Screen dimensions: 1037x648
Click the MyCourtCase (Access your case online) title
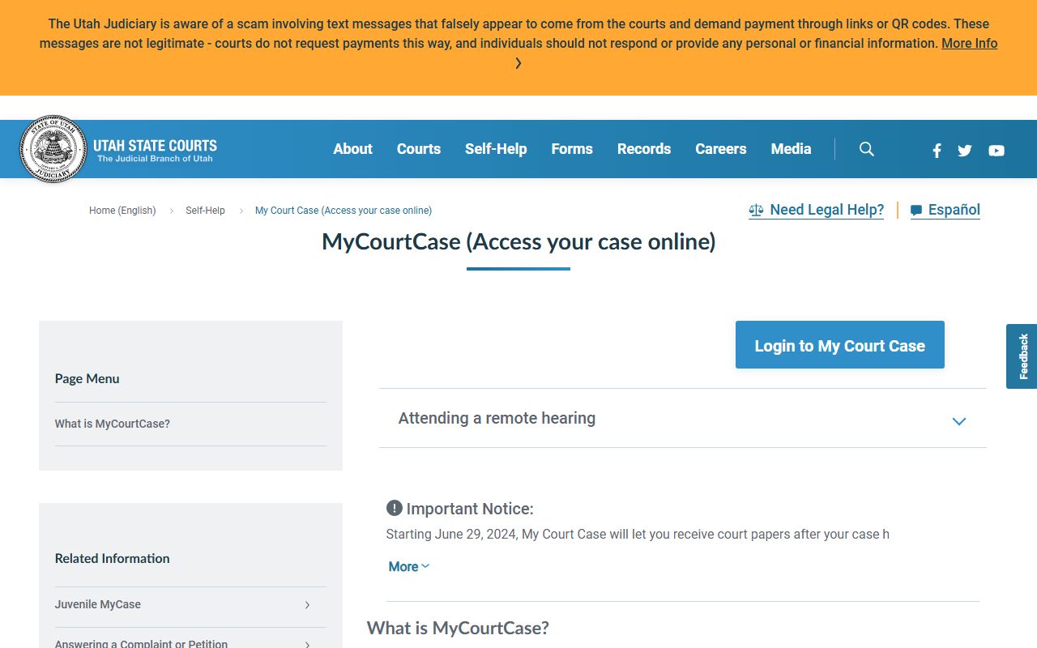tap(518, 241)
